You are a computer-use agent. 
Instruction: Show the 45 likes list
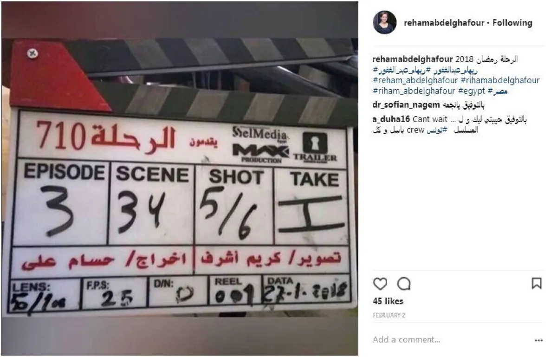click(388, 301)
